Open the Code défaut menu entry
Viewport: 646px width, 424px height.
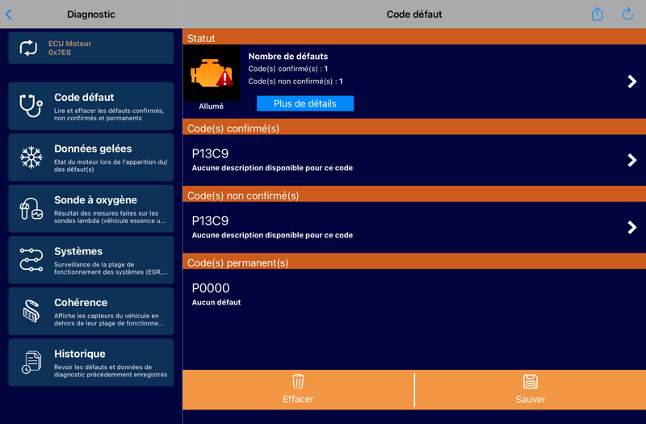(x=91, y=106)
